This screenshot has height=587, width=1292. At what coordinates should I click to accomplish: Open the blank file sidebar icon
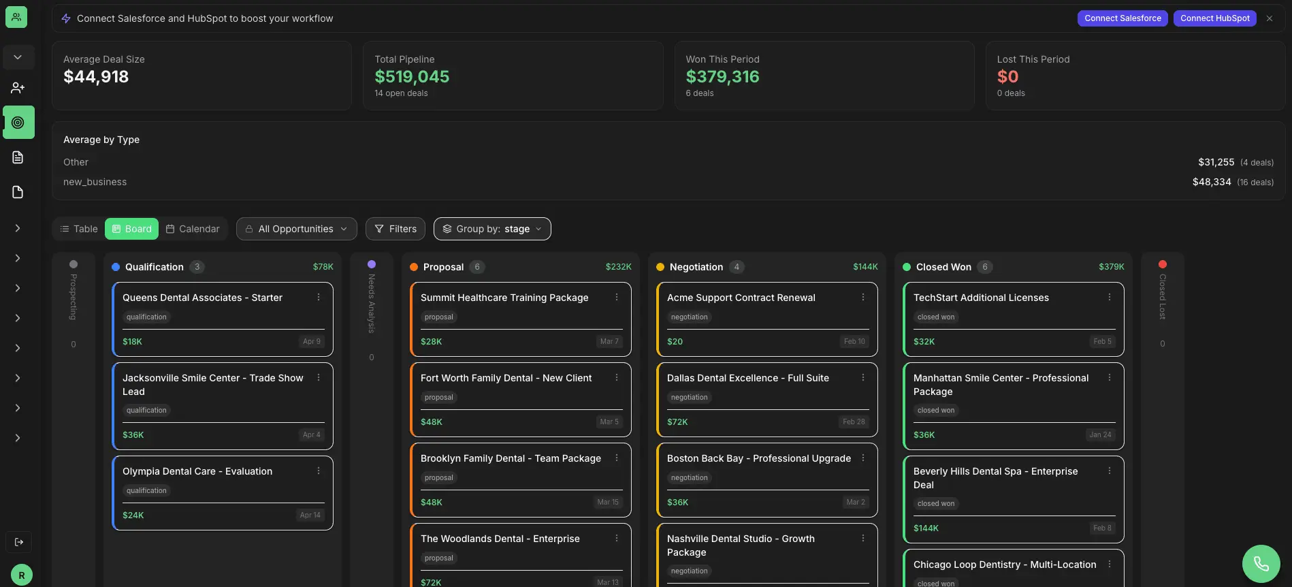(18, 192)
